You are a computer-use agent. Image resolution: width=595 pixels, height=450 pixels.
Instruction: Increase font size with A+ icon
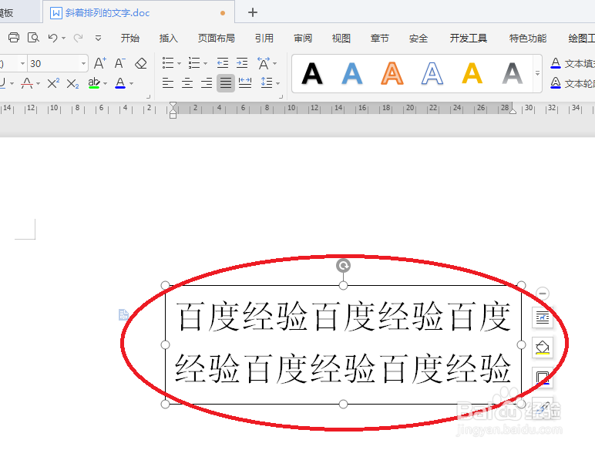pos(99,63)
